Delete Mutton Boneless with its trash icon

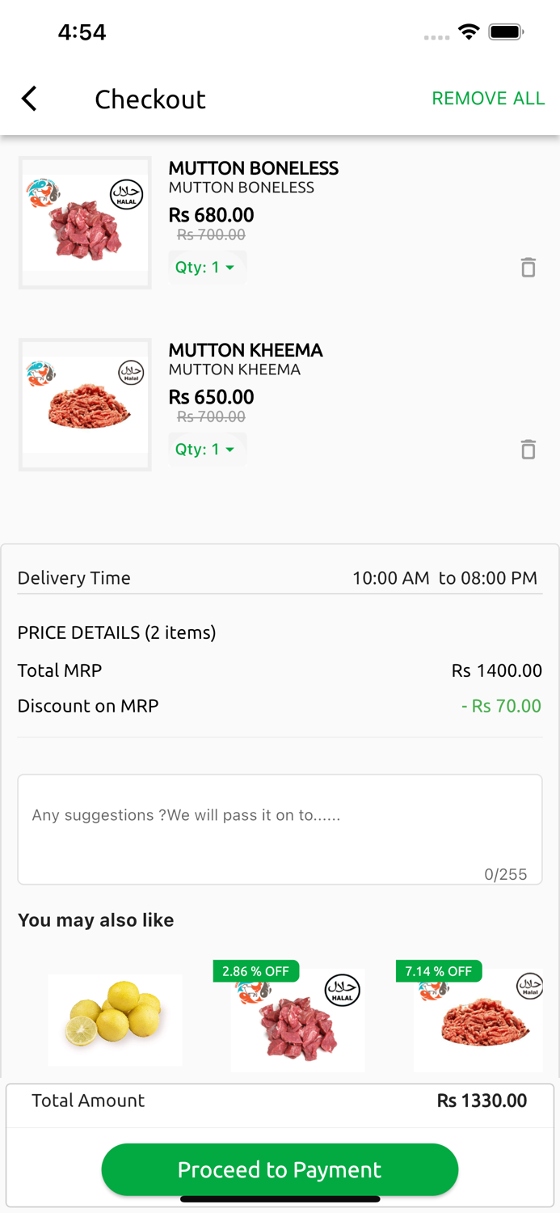click(528, 268)
